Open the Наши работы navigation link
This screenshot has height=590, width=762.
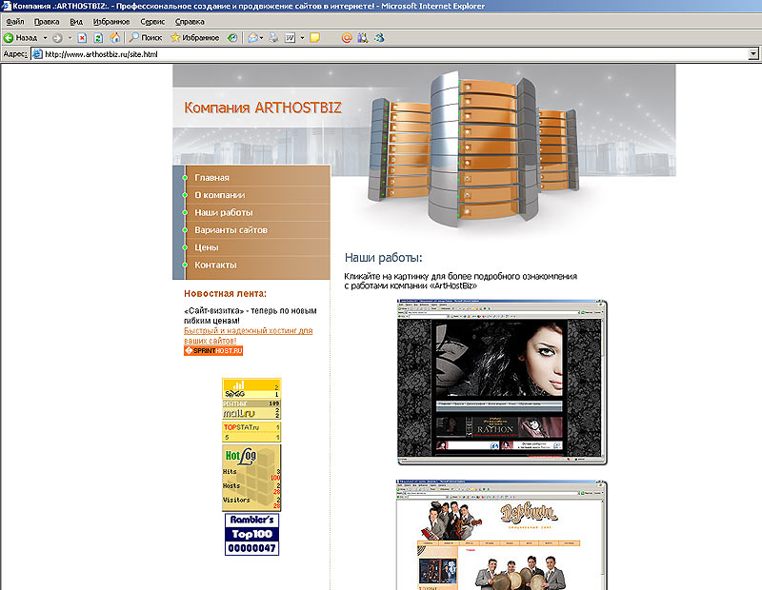pyautogui.click(x=224, y=213)
